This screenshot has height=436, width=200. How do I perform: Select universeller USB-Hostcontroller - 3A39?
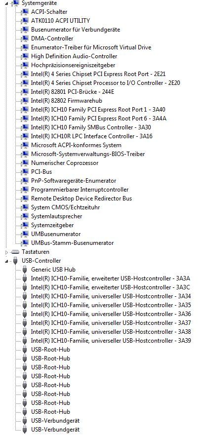coord(111,341)
